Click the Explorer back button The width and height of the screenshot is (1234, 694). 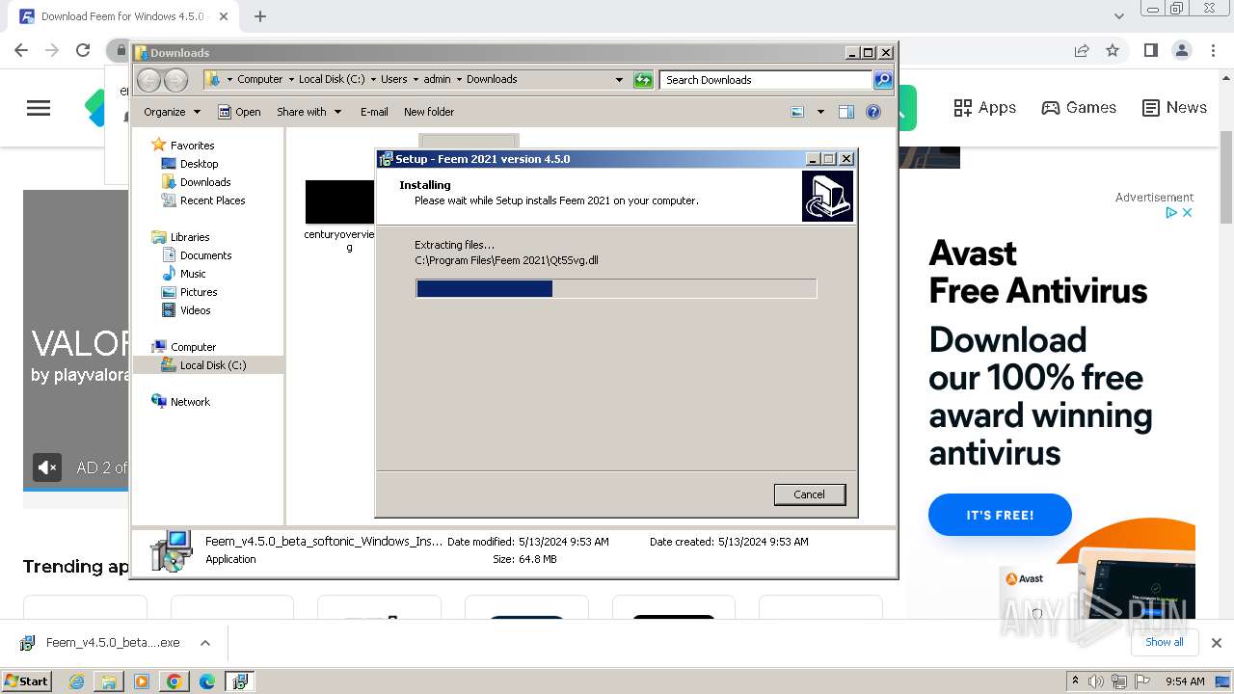[149, 80]
